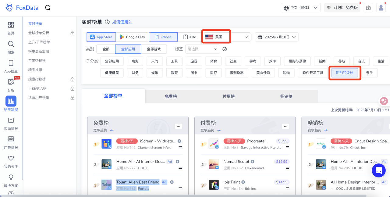Click the 付费榜 竞争趋势 chart icon

pyautogui.click(x=219, y=130)
